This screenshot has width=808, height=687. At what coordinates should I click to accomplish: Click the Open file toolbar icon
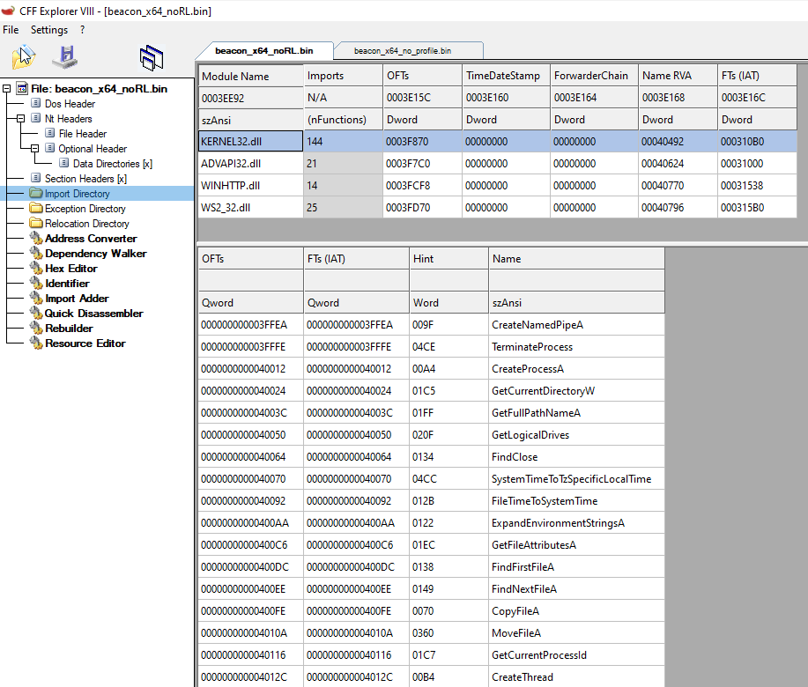(x=23, y=56)
